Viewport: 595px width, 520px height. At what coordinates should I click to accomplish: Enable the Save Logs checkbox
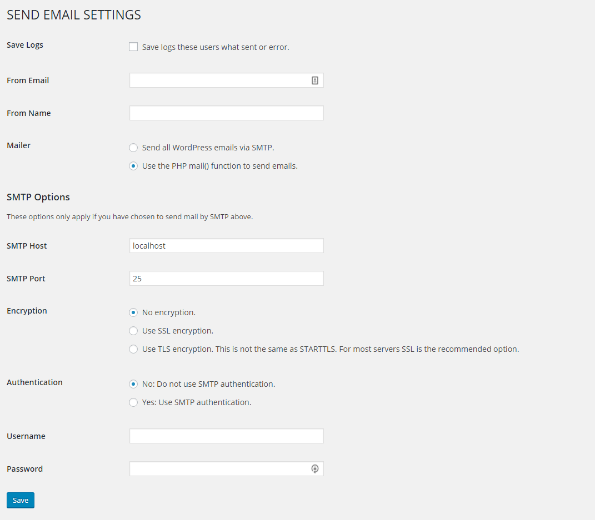coord(133,47)
